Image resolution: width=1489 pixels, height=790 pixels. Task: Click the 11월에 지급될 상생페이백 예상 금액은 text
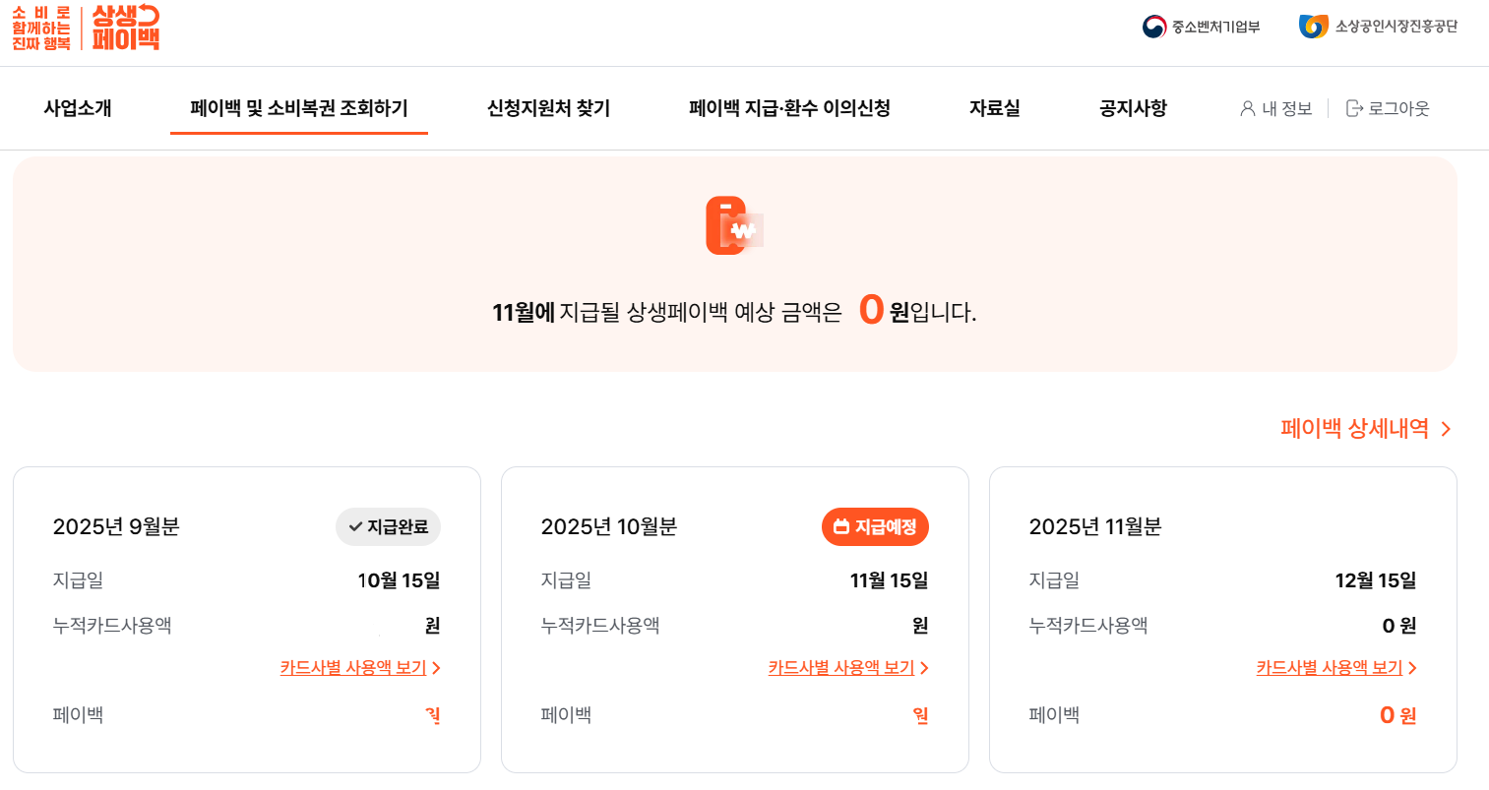pos(667,313)
